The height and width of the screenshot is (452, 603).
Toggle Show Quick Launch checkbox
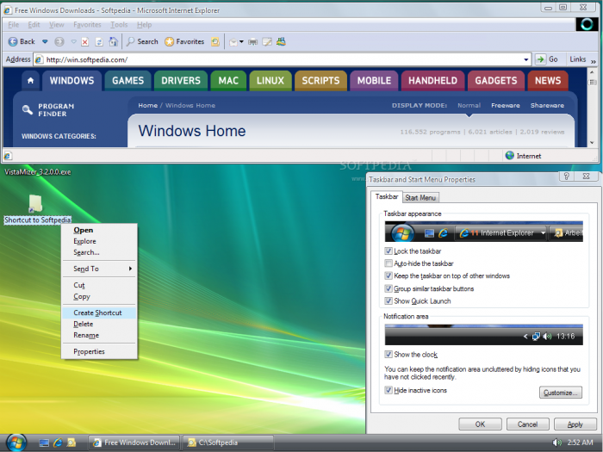pyautogui.click(x=389, y=300)
